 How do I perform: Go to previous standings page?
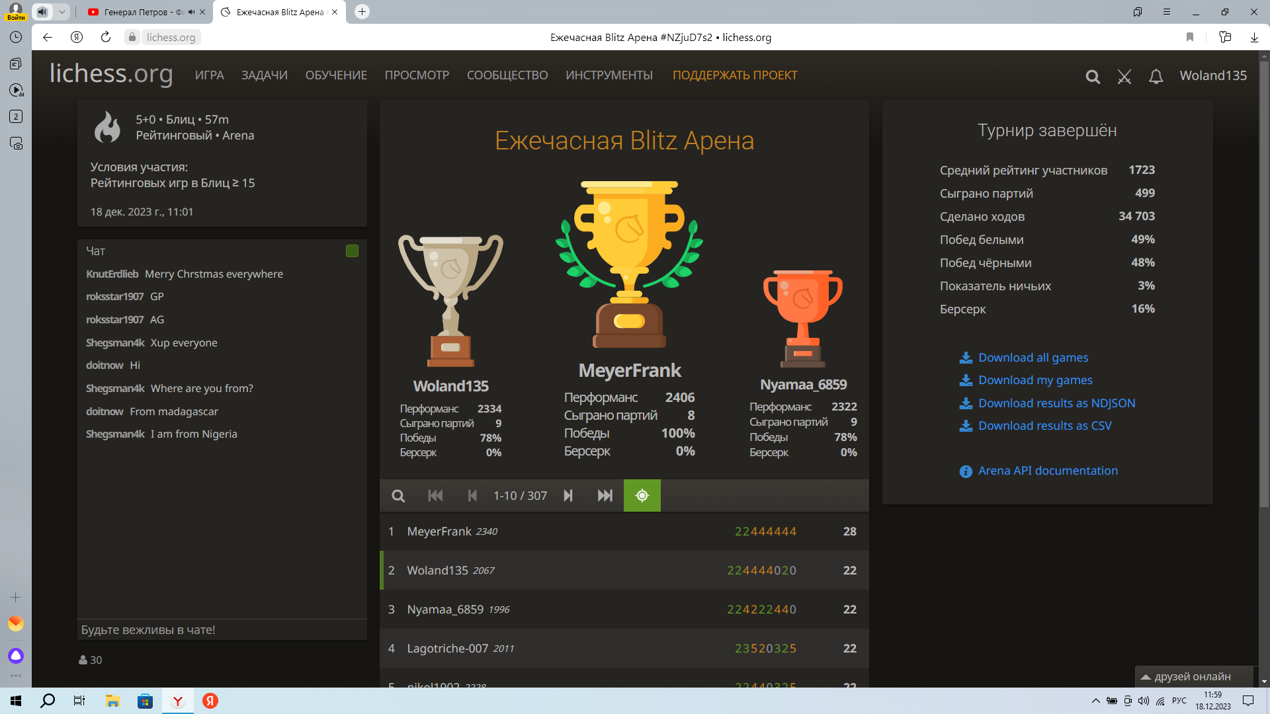(472, 496)
